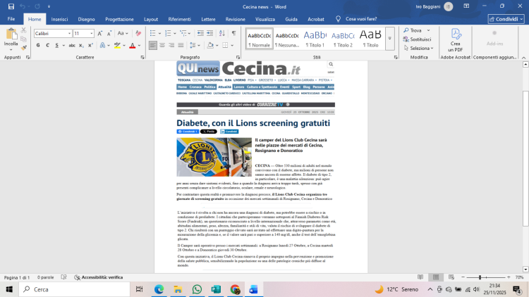529x297 pixels.
Task: Open borders dropdown
Action: (x=232, y=46)
